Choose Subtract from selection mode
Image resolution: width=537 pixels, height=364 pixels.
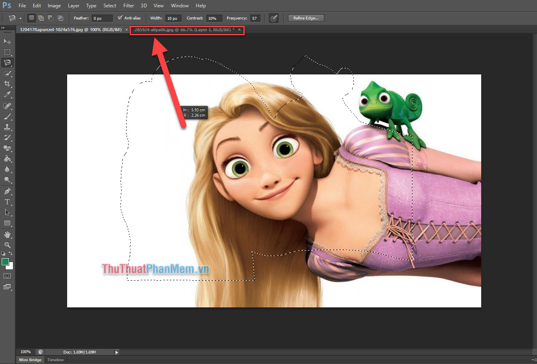click(x=51, y=18)
